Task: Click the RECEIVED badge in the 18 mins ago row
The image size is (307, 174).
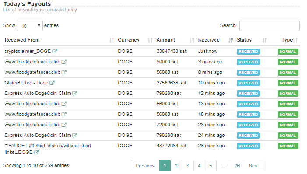Action: [x=248, y=115]
